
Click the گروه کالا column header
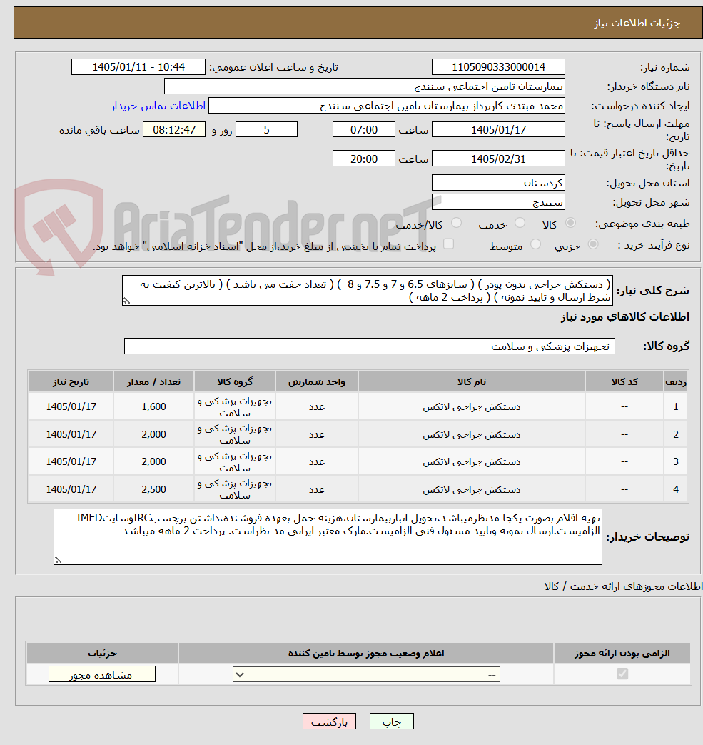235,382
